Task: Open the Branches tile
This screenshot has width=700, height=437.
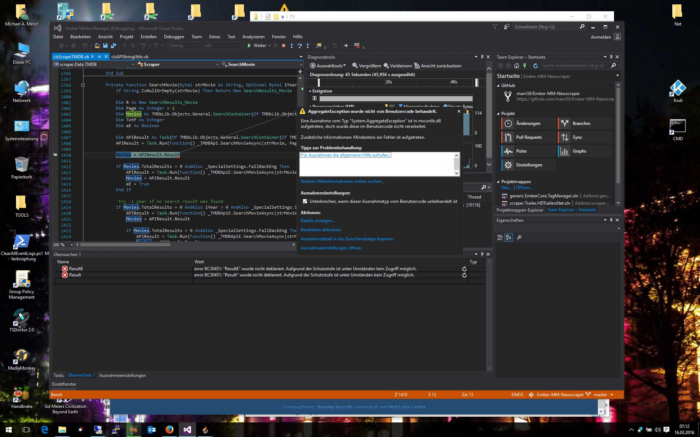Action: 585,123
